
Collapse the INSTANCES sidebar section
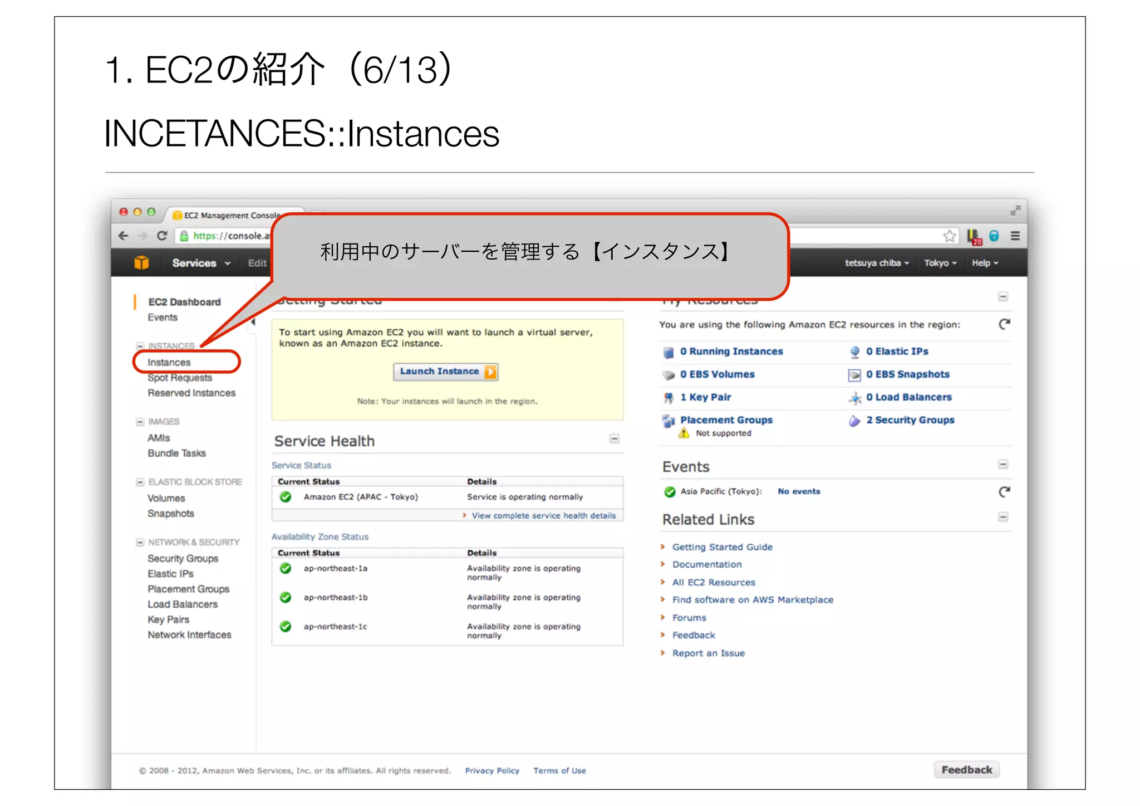click(x=140, y=346)
